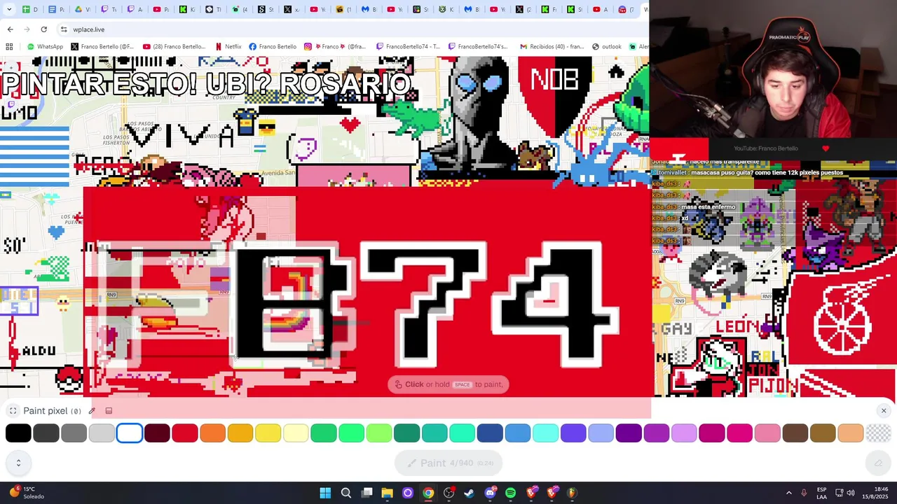Click the eraser button at bottom right

878,463
